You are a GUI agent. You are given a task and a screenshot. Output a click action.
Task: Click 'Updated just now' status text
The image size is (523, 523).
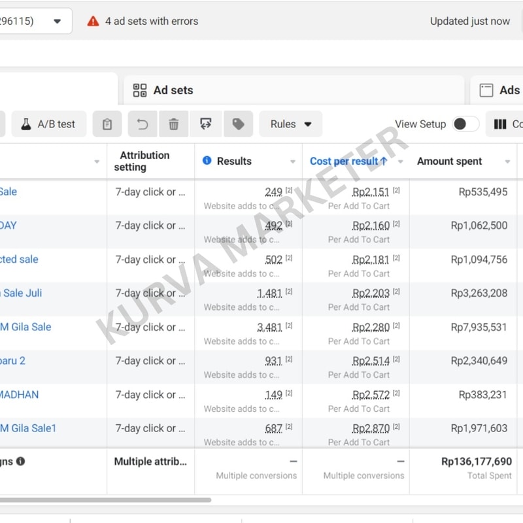469,22
